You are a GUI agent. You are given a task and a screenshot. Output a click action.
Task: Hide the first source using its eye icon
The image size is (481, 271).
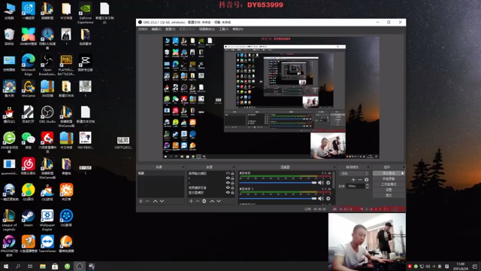tap(228, 173)
